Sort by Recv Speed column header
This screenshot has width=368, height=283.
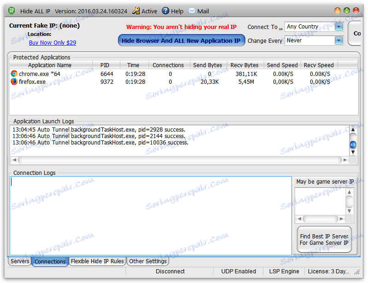[x=319, y=65]
